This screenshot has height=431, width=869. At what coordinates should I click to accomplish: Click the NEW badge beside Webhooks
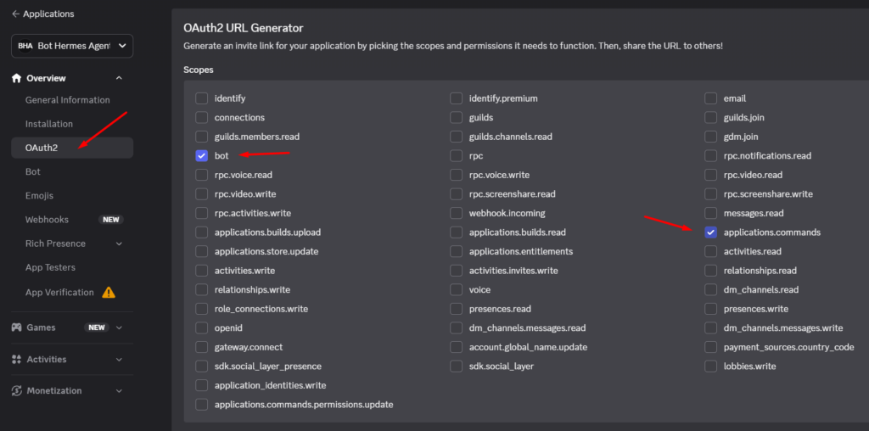111,220
